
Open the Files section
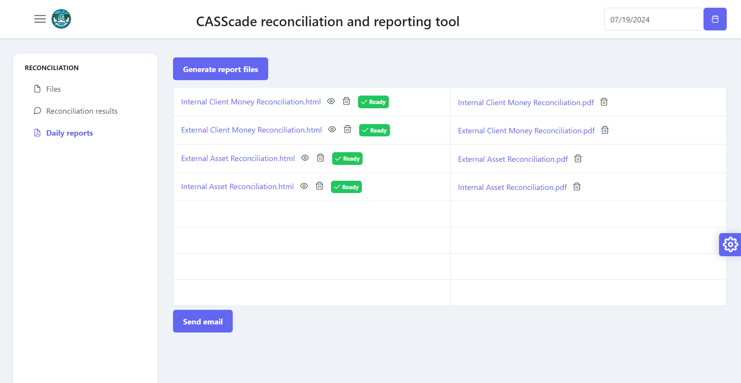click(53, 89)
